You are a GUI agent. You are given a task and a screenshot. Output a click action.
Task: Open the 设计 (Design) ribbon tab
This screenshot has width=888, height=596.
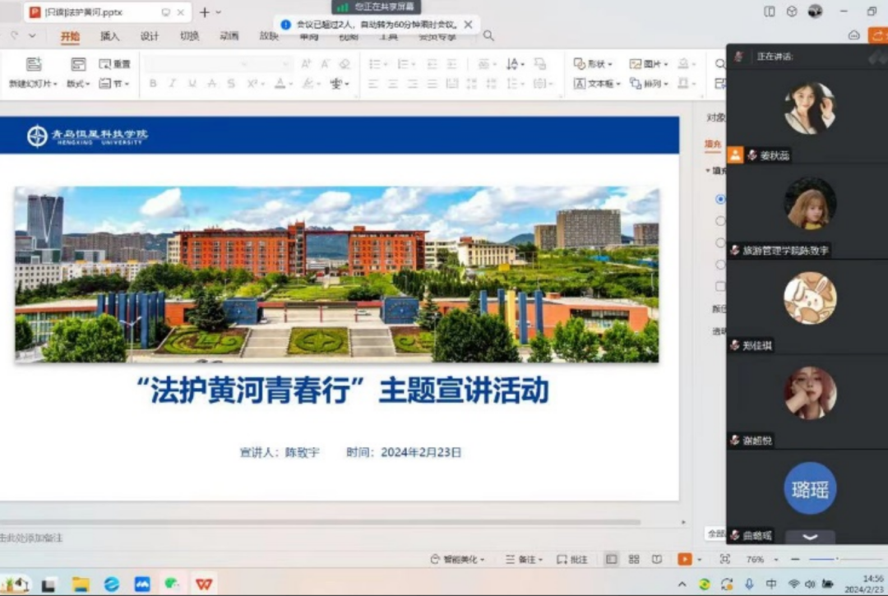[x=150, y=36]
